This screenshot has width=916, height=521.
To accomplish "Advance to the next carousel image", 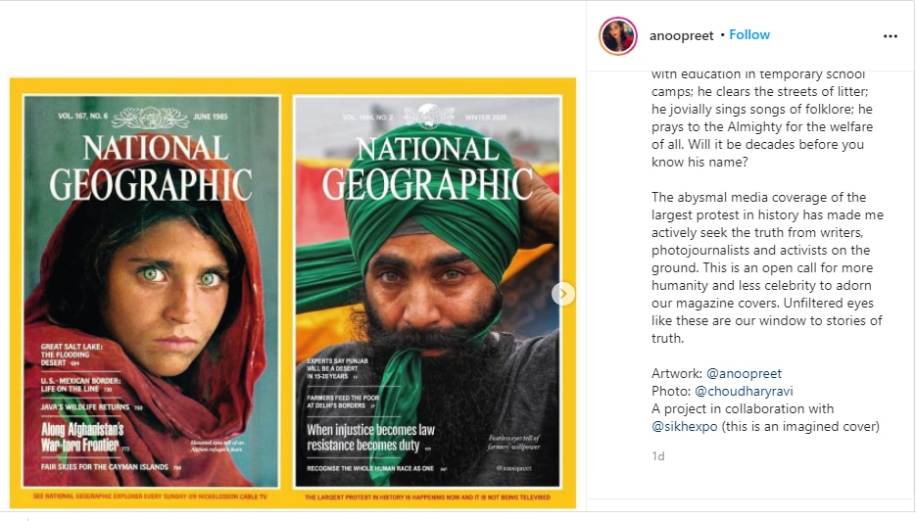I will pyautogui.click(x=563, y=293).
